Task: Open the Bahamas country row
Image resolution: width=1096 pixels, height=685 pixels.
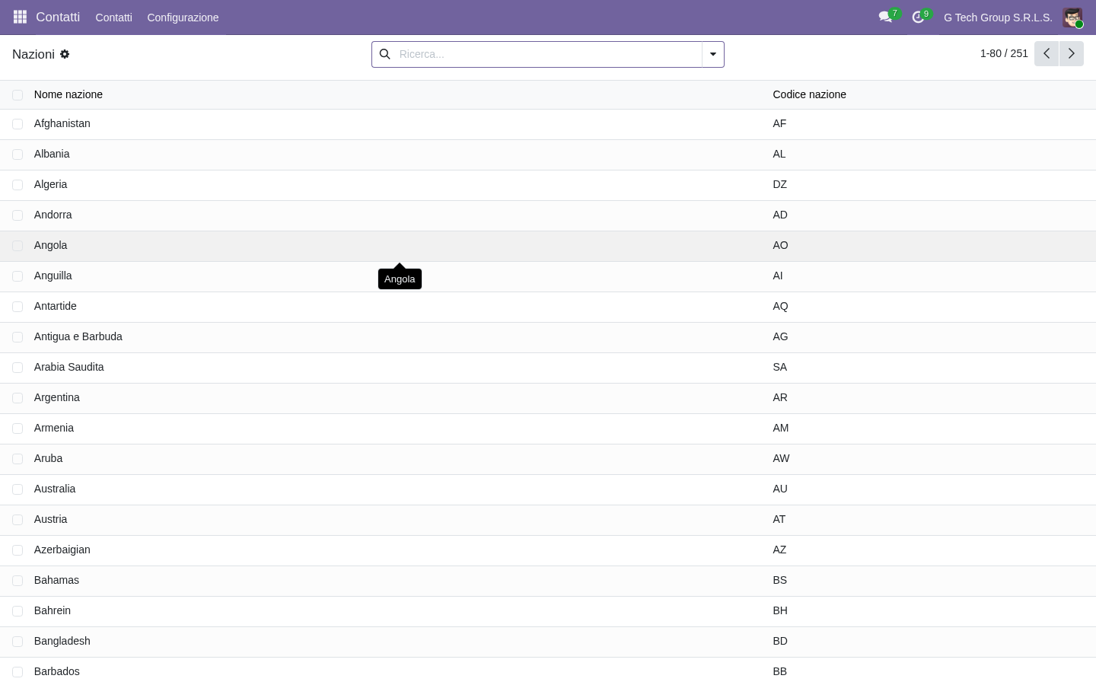Action: (548, 581)
